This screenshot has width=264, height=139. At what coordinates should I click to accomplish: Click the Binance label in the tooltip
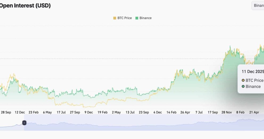click(x=253, y=86)
